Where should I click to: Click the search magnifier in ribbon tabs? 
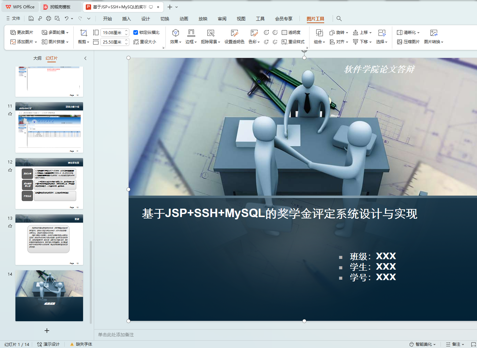pos(339,18)
